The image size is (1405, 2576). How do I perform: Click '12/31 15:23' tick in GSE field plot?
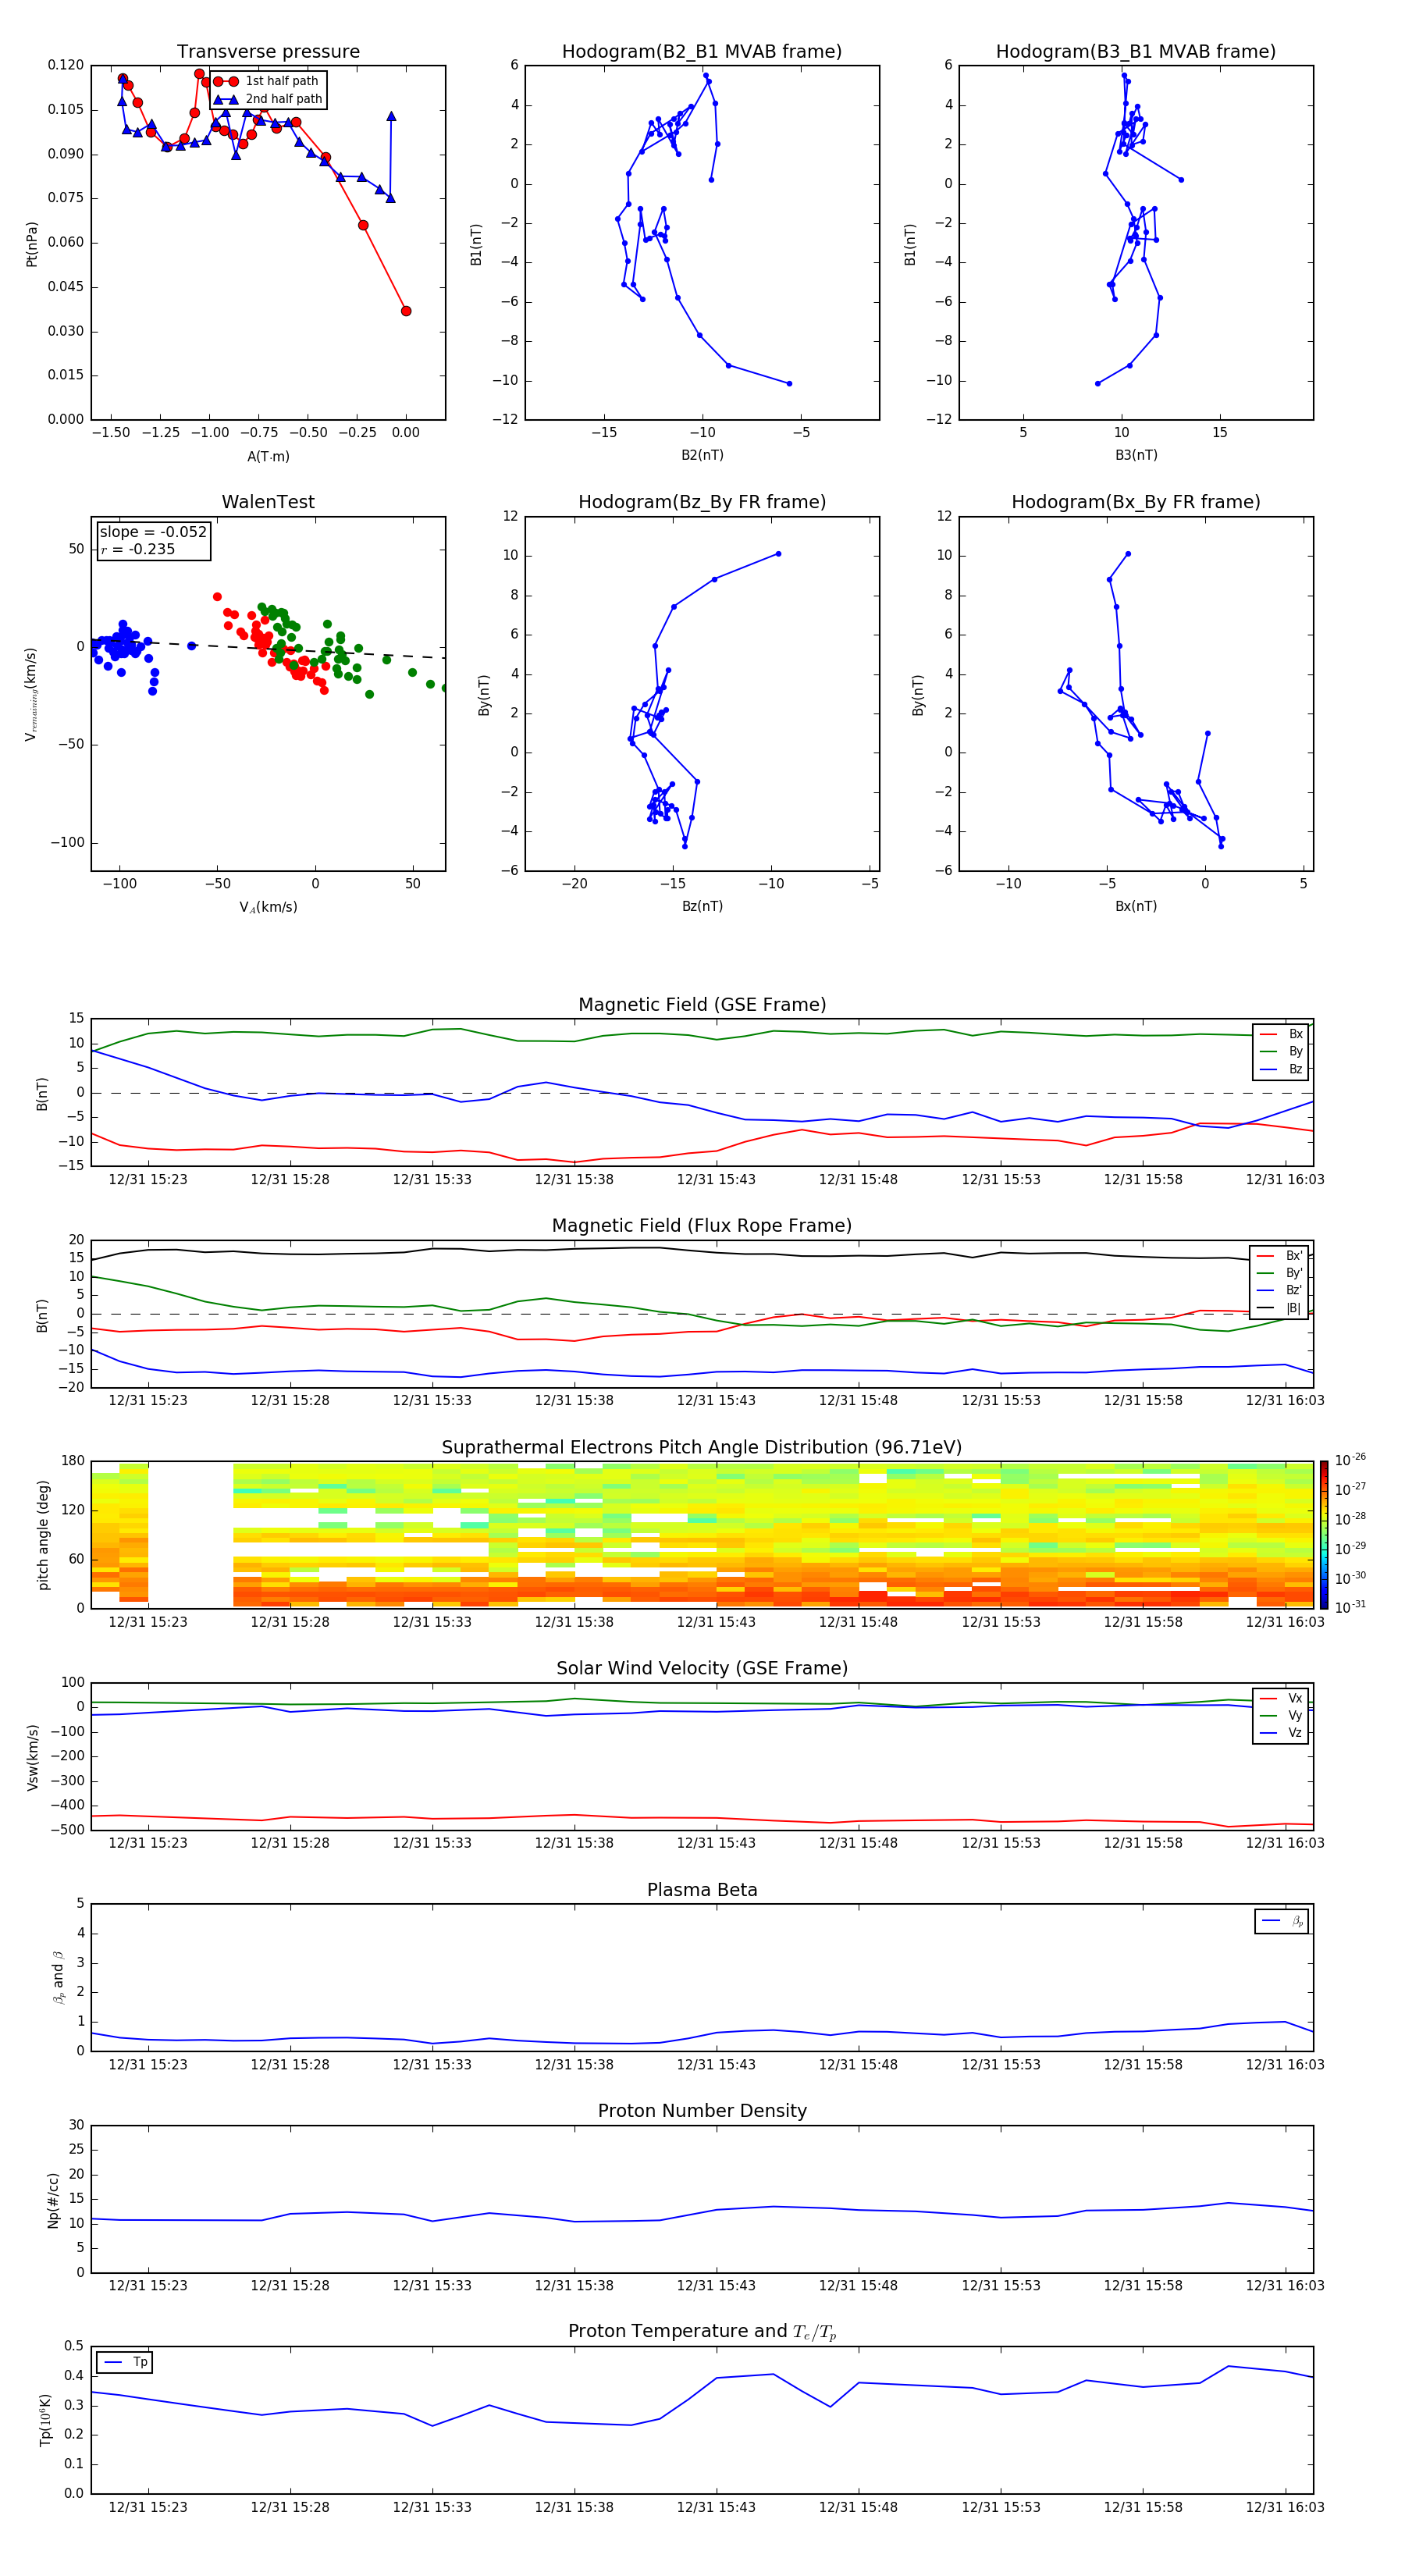tap(148, 1179)
